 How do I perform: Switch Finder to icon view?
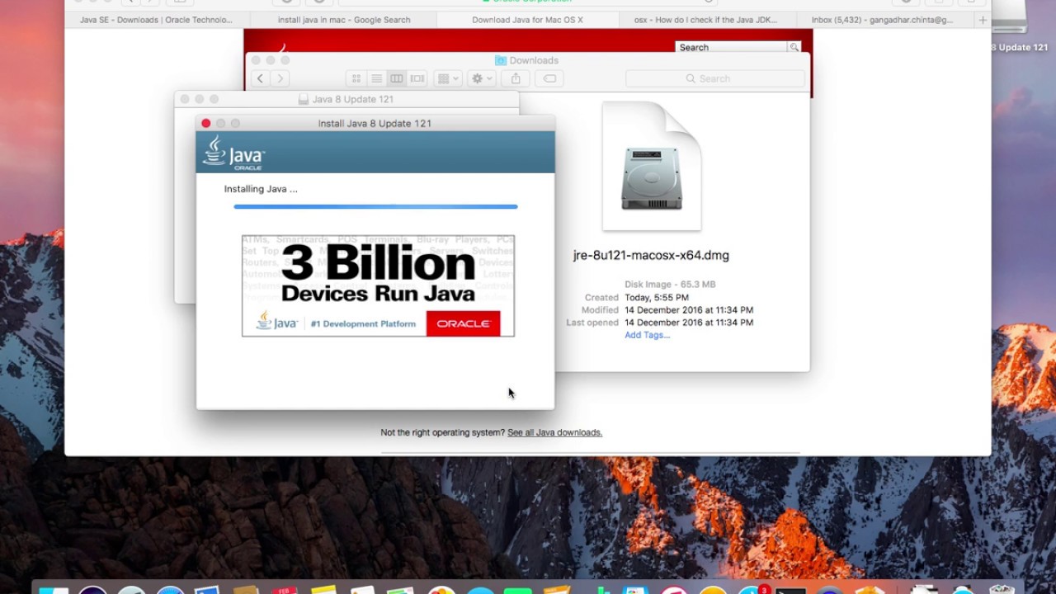356,78
